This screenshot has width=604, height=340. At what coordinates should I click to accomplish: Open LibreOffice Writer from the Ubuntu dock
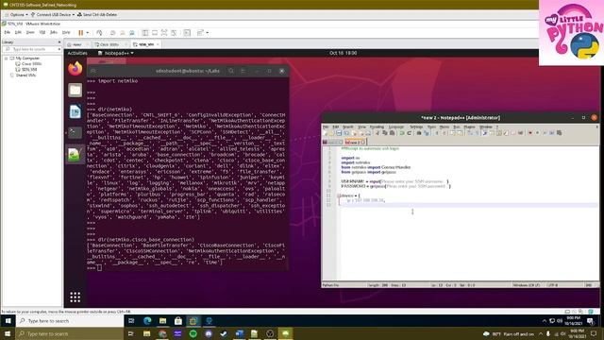(x=75, y=111)
